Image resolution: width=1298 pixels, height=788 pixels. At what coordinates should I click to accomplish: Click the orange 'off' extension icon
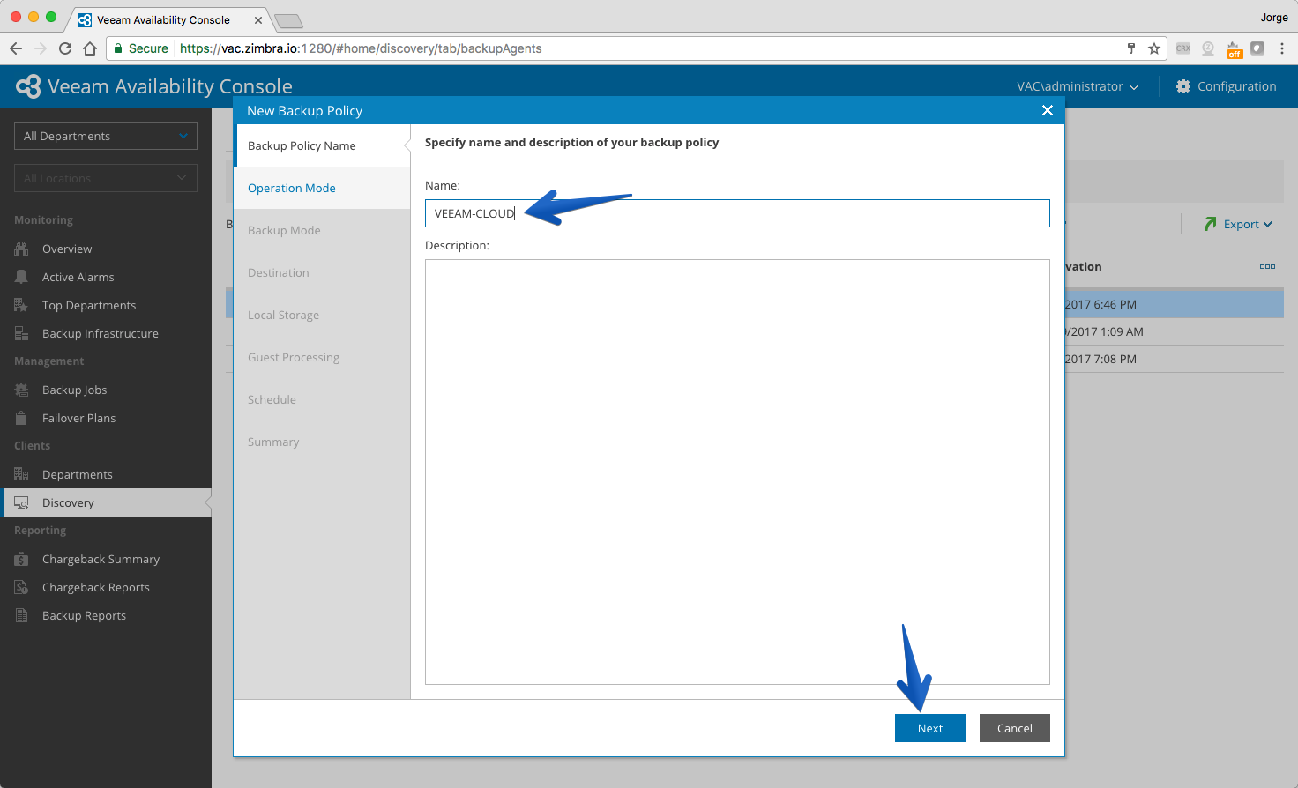[x=1235, y=49]
